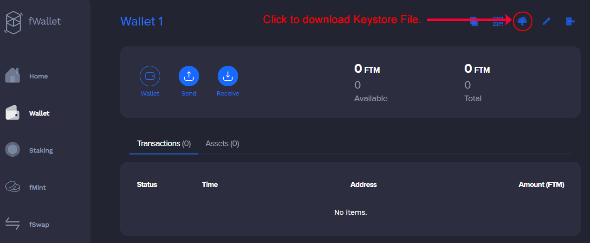Click the Amount (FTM) column header
This screenshot has width=590, height=243.
click(x=541, y=185)
